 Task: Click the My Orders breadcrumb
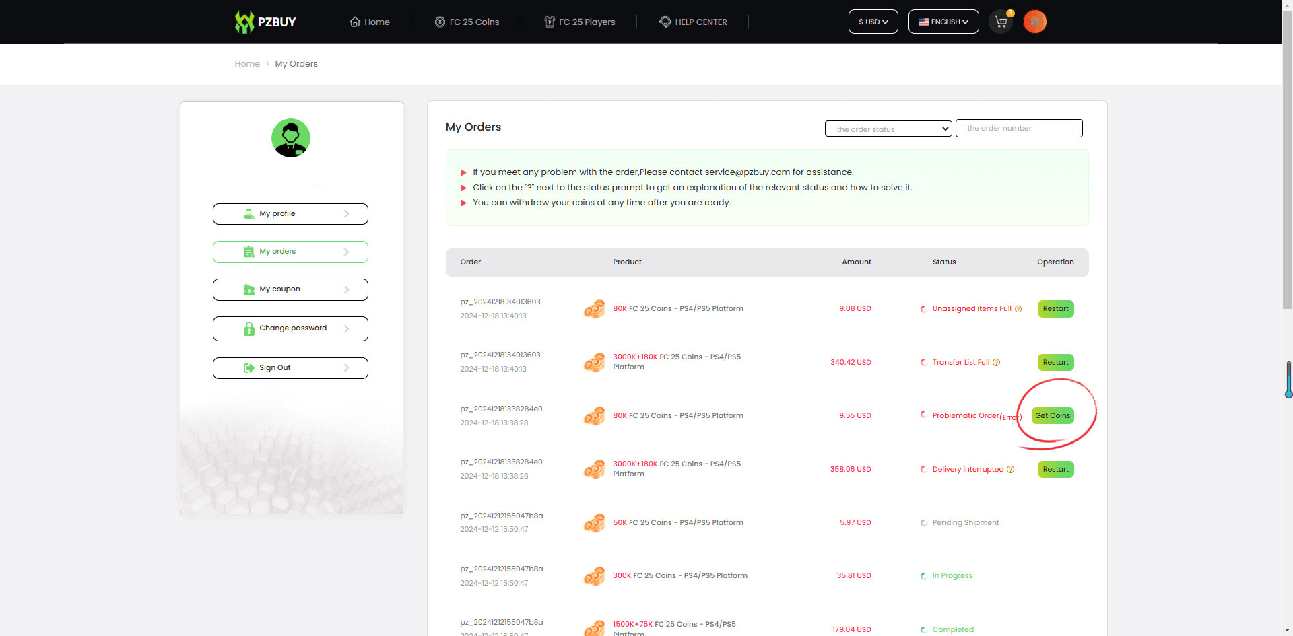click(x=296, y=64)
